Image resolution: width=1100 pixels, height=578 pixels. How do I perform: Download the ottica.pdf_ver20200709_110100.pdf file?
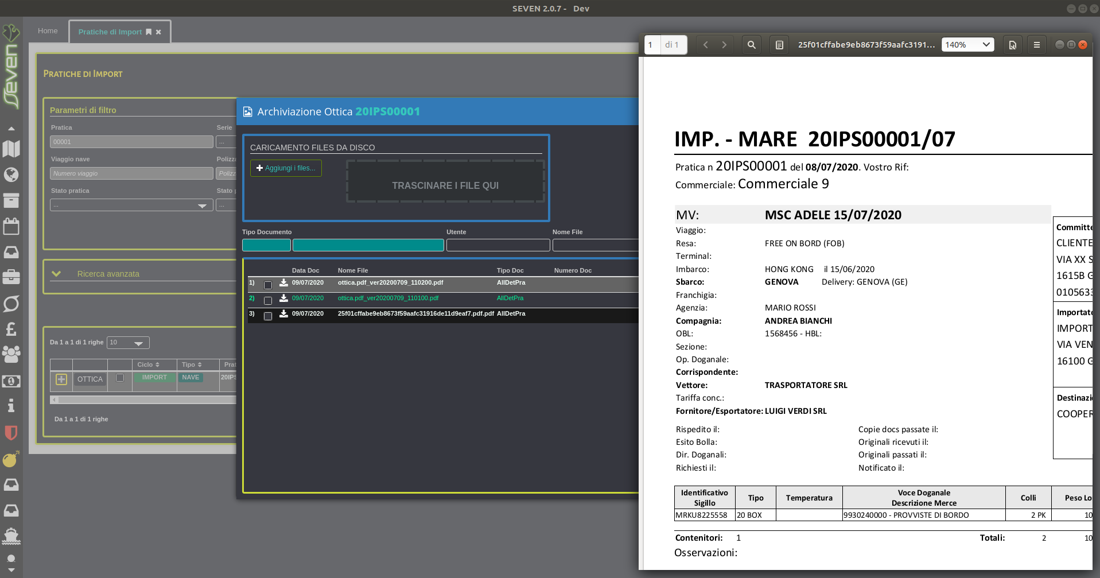pos(283,298)
